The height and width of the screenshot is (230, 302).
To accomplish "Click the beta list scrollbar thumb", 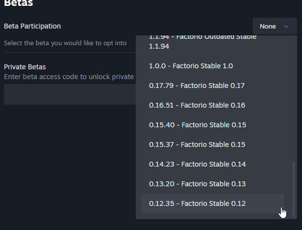I will [x=294, y=189].
